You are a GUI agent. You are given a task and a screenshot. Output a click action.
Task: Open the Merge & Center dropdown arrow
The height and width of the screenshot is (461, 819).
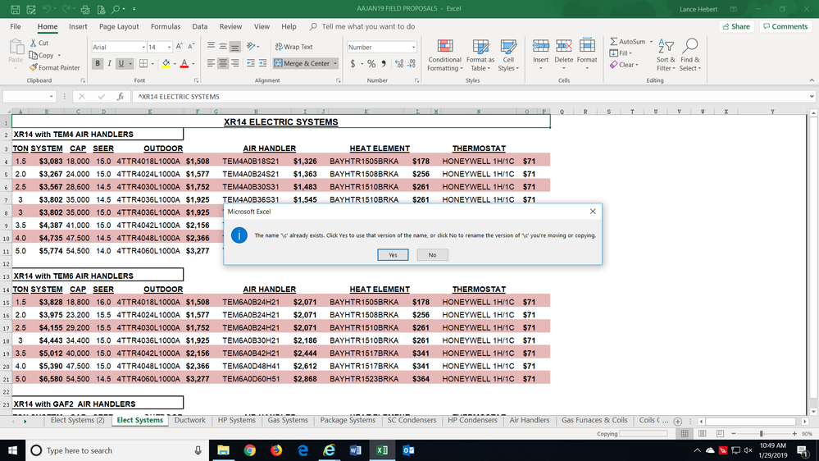pos(334,64)
